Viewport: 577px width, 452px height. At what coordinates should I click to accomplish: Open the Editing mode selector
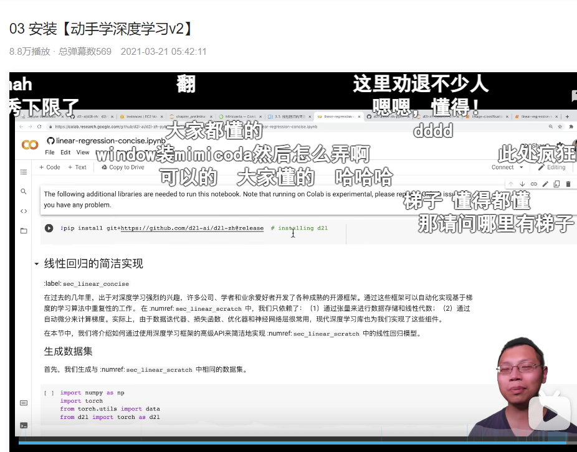(x=551, y=167)
